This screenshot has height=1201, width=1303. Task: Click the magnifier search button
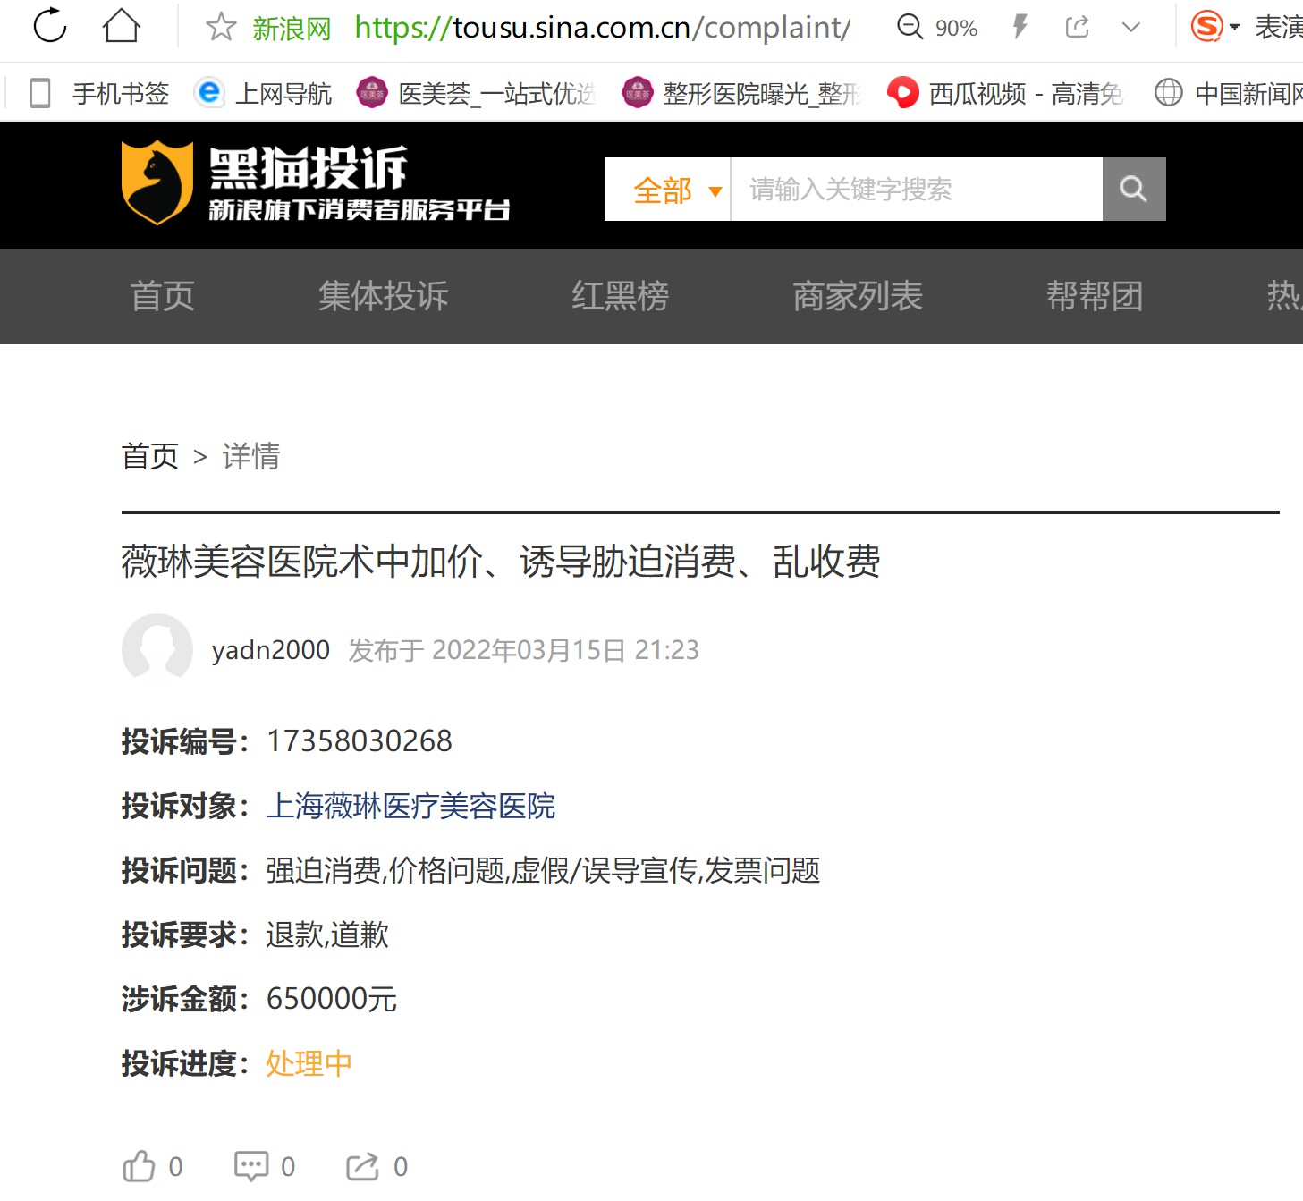point(1134,190)
